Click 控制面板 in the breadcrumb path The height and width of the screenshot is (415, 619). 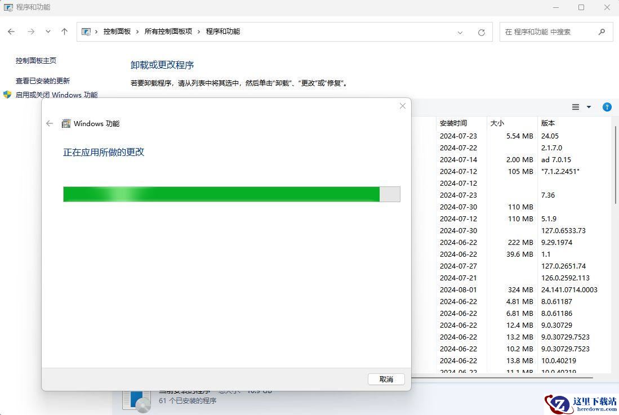[x=117, y=32]
